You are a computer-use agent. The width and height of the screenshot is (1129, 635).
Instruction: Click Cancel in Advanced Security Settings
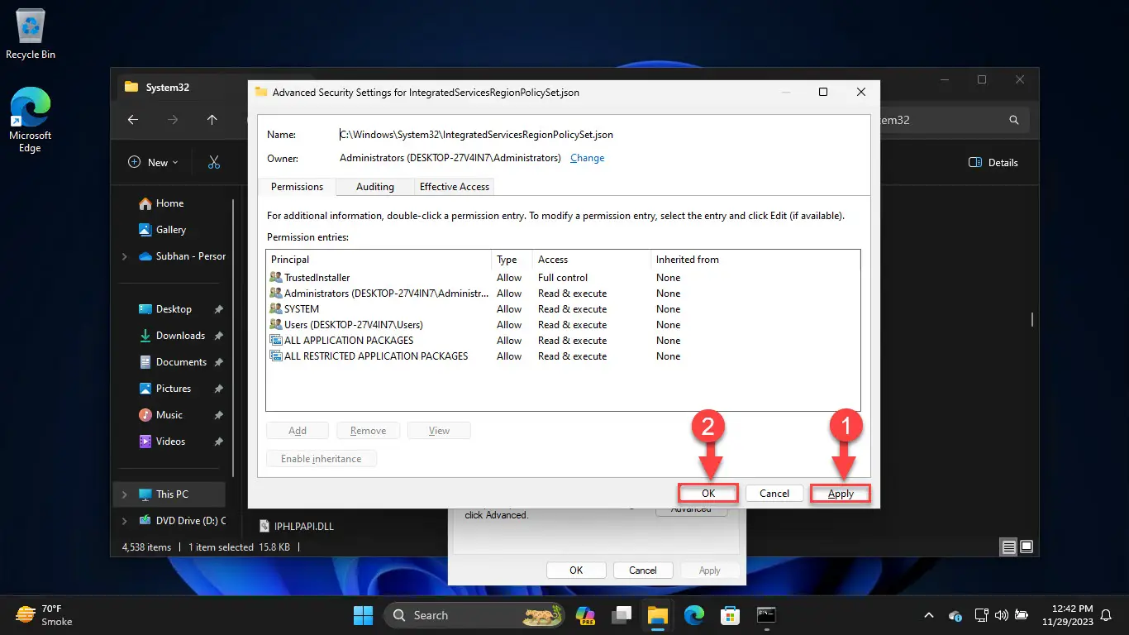pos(774,494)
